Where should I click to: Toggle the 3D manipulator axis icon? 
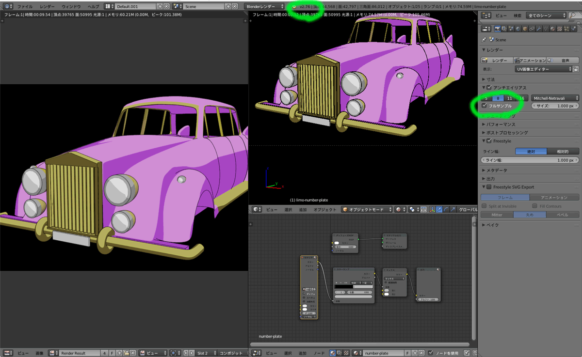tap(432, 209)
